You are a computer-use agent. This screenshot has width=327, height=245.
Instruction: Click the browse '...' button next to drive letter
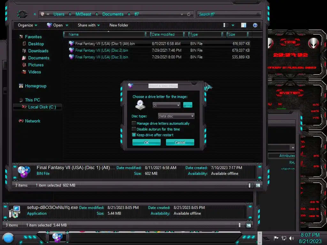tap(188, 105)
